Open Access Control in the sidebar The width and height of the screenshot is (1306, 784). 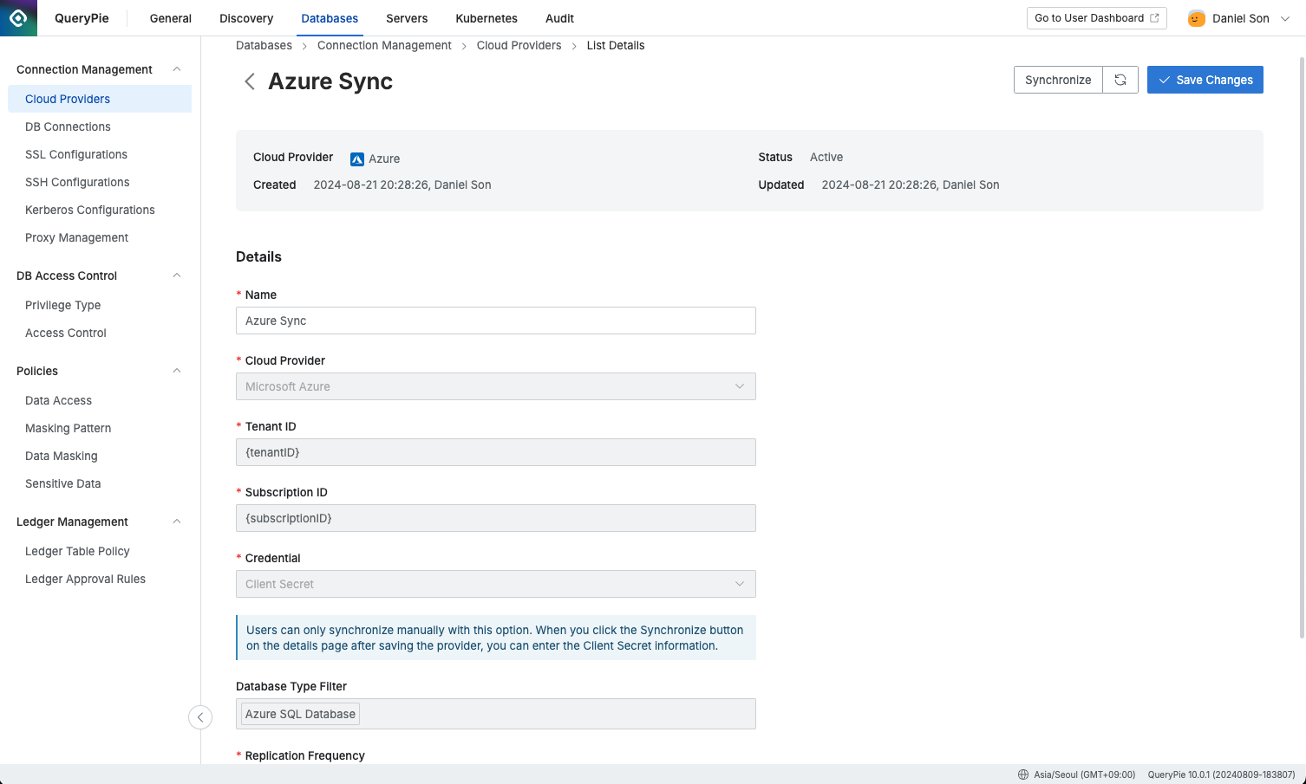click(x=100, y=333)
